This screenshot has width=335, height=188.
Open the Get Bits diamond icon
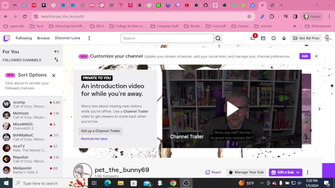[x=284, y=38]
